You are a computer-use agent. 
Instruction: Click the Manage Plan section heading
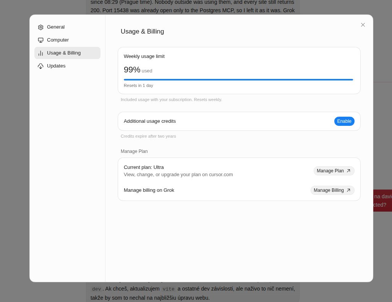pyautogui.click(x=134, y=151)
